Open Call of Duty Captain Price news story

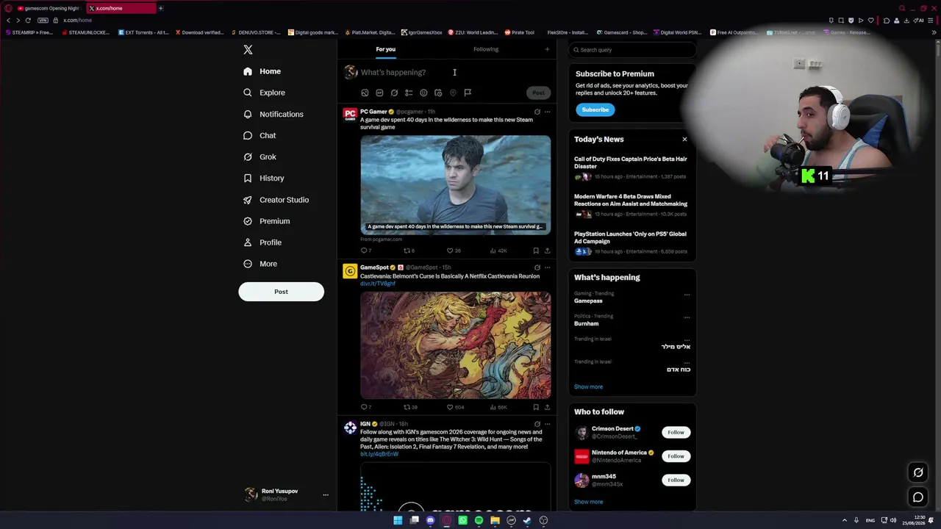pyautogui.click(x=631, y=162)
